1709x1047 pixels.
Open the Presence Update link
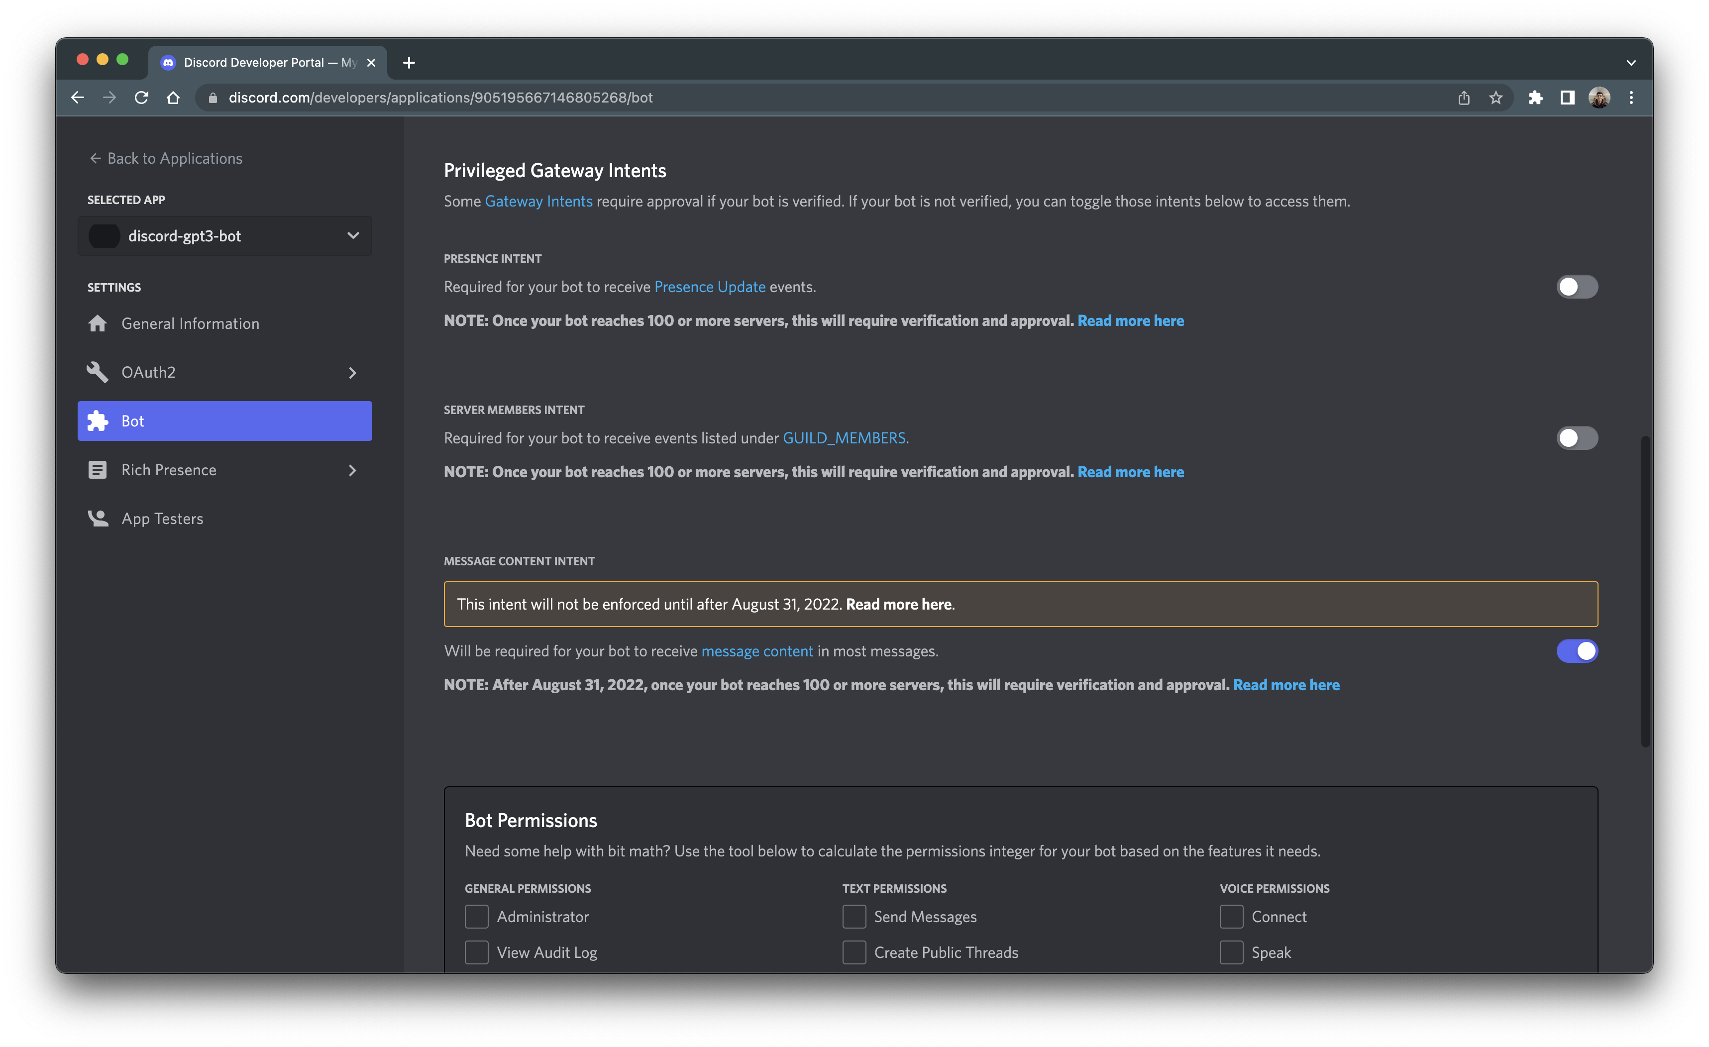(x=710, y=287)
